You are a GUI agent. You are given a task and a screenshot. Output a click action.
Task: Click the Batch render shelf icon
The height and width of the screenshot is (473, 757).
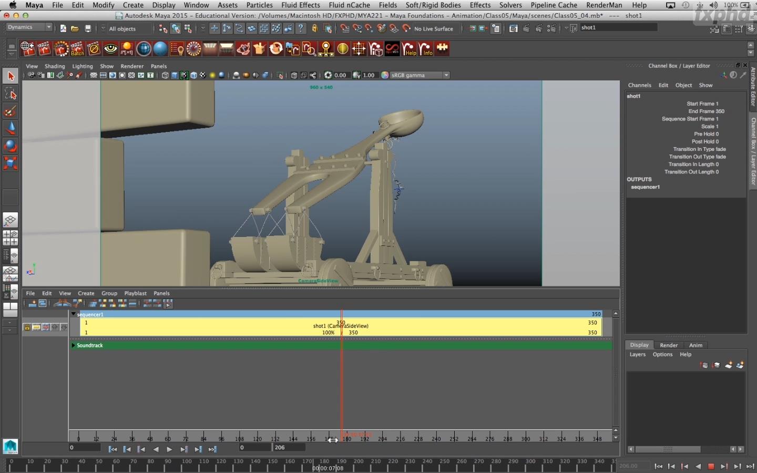pyautogui.click(x=77, y=49)
